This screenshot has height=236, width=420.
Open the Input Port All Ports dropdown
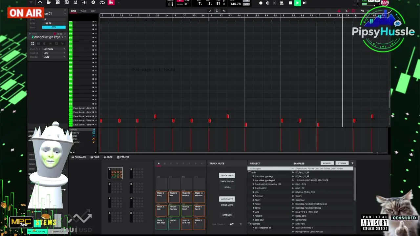coord(54,49)
